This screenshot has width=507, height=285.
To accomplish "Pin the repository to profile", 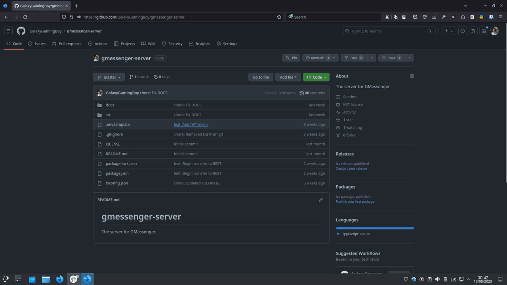I will click(291, 58).
